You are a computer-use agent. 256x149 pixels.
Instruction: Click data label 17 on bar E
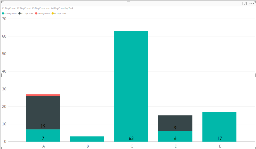tap(219, 138)
